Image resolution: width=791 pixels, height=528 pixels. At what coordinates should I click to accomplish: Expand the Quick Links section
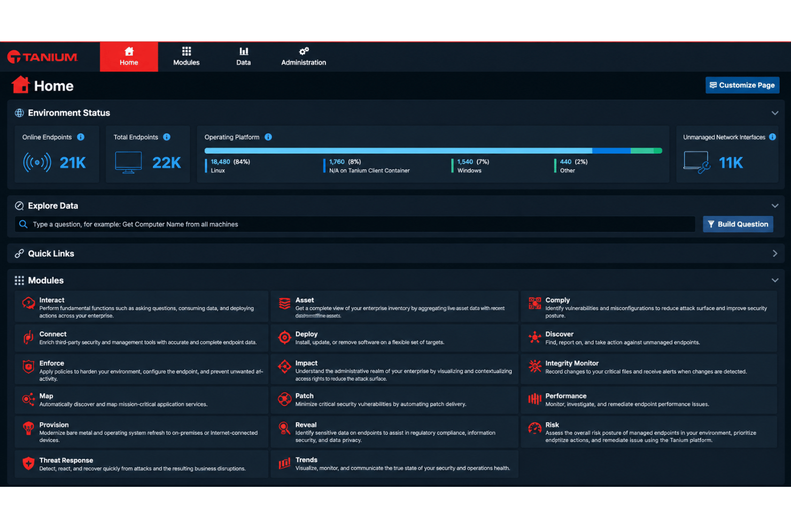(x=774, y=254)
